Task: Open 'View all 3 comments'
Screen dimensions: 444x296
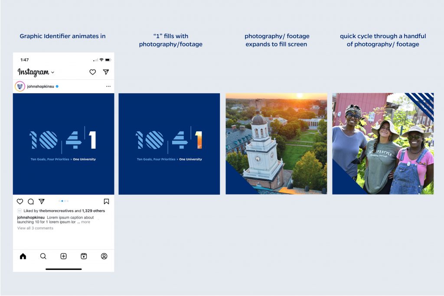Action: click(35, 228)
